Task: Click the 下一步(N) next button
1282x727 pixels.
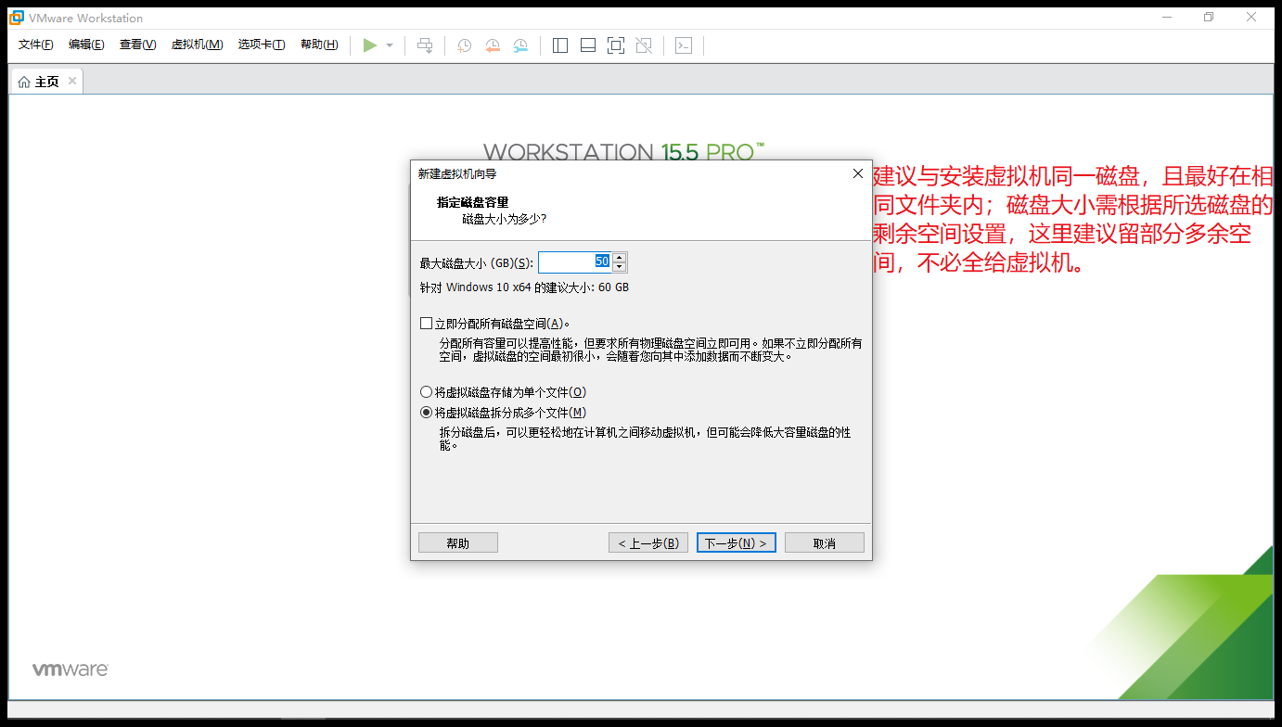Action: point(737,542)
